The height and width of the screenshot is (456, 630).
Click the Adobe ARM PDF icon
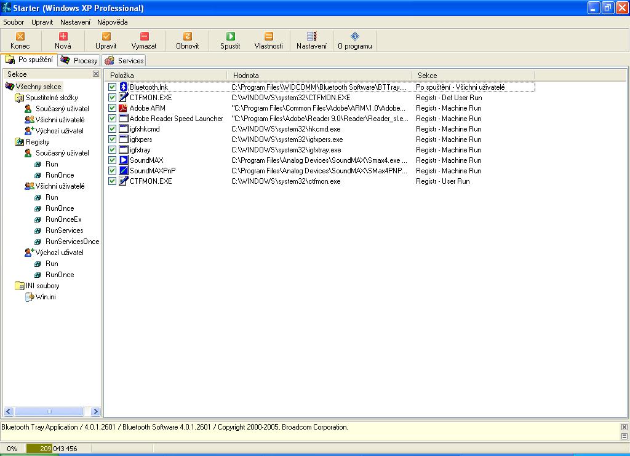[x=123, y=108]
